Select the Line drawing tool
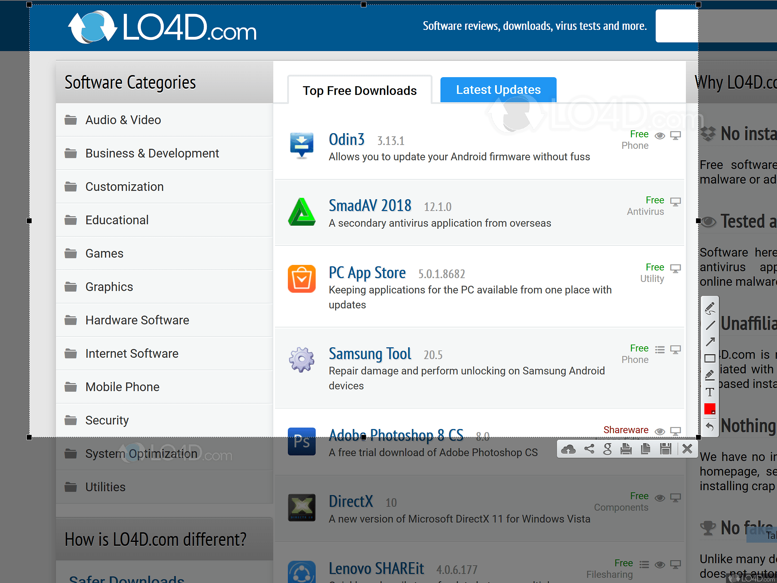The image size is (777, 583). tap(710, 325)
